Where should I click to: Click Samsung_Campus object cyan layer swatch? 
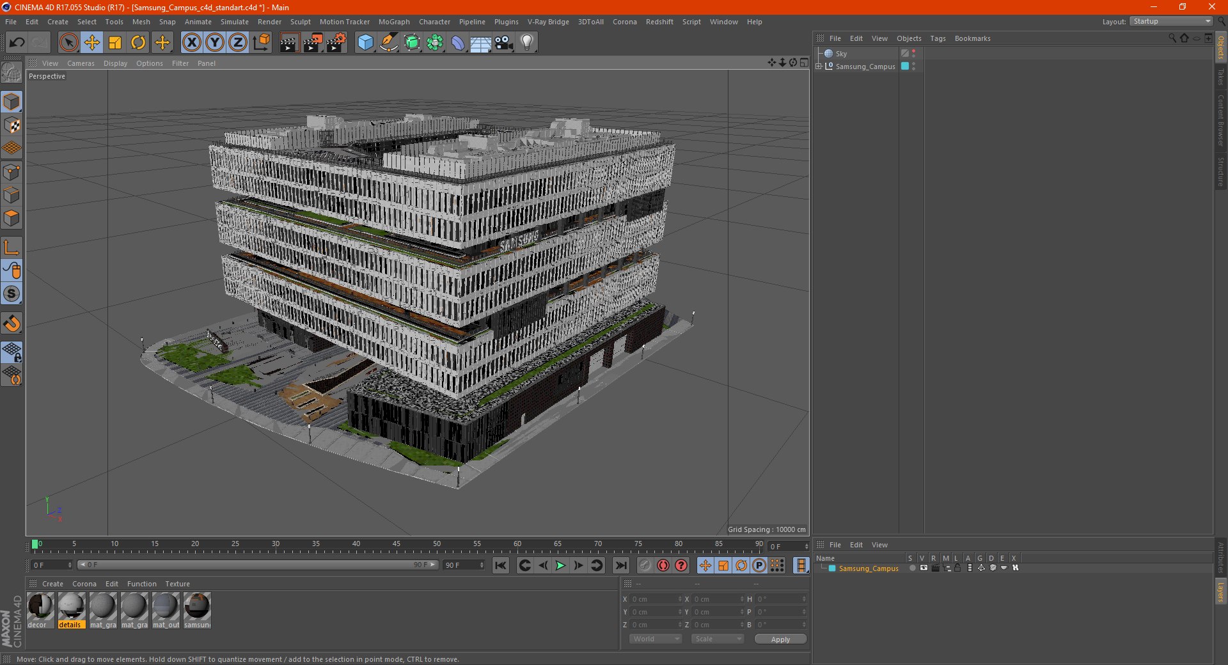point(905,66)
